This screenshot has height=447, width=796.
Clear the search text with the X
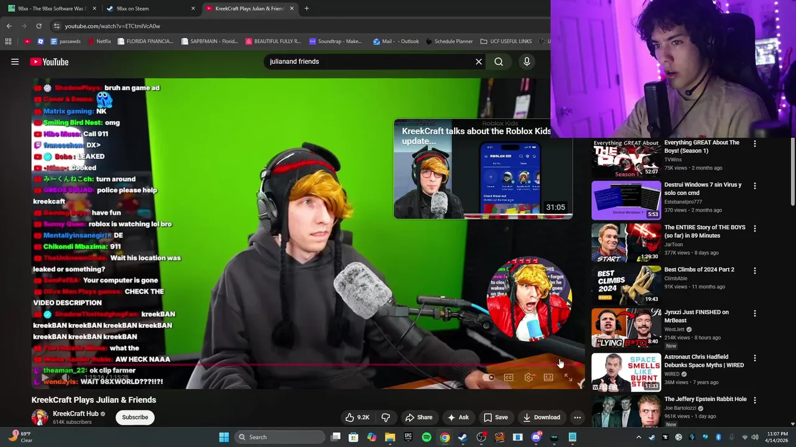[479, 61]
